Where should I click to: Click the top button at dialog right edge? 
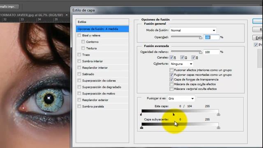click(x=258, y=21)
